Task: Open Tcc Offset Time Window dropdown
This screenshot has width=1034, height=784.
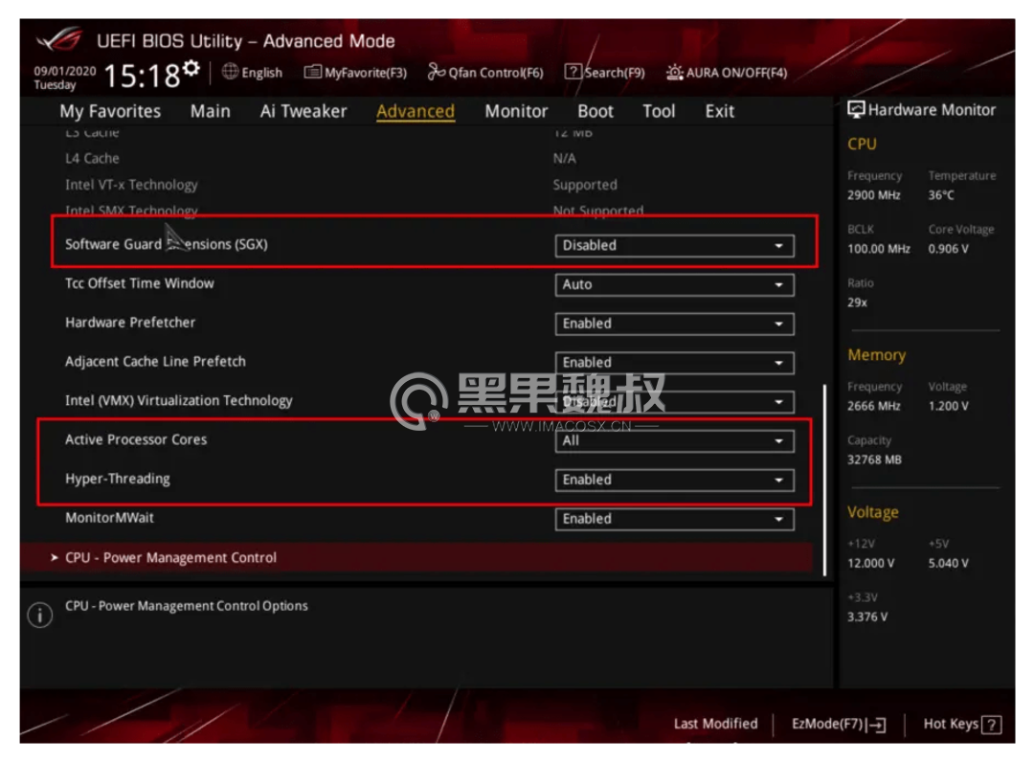Action: click(x=674, y=284)
